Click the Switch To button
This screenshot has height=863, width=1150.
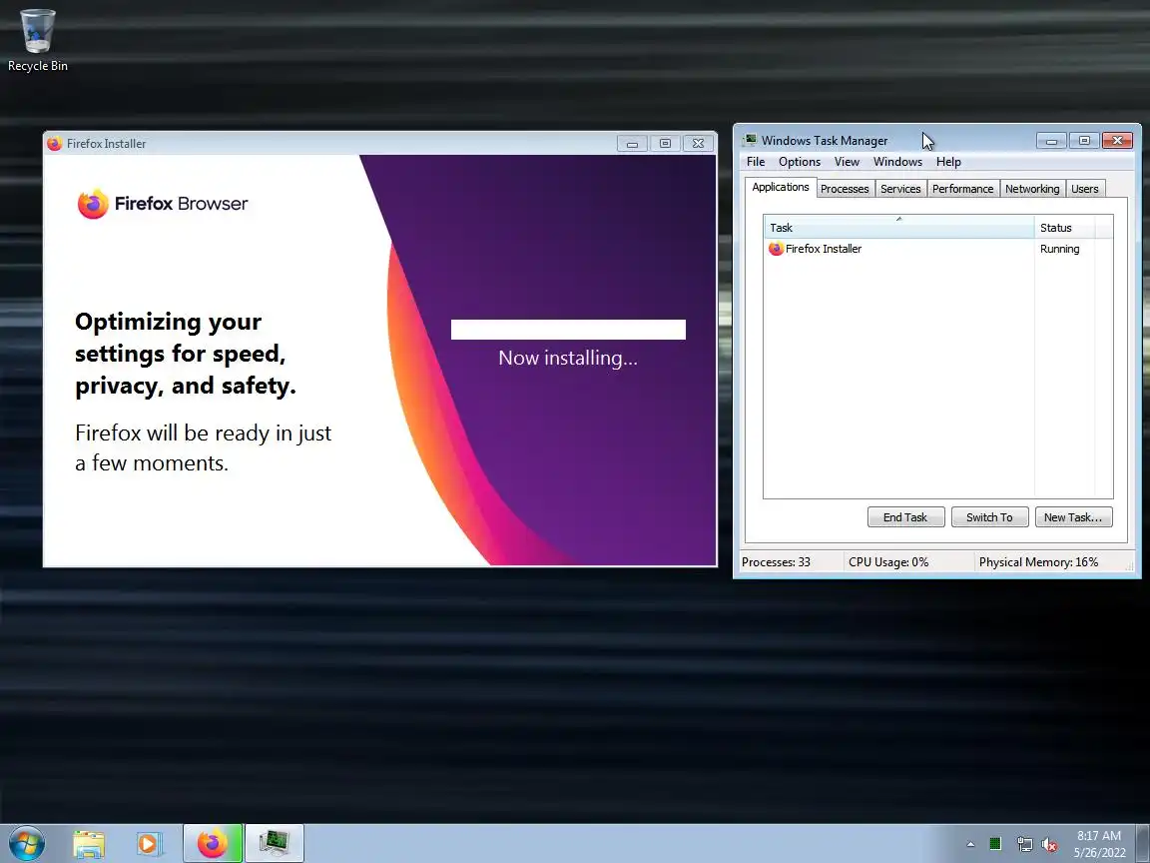[989, 517]
